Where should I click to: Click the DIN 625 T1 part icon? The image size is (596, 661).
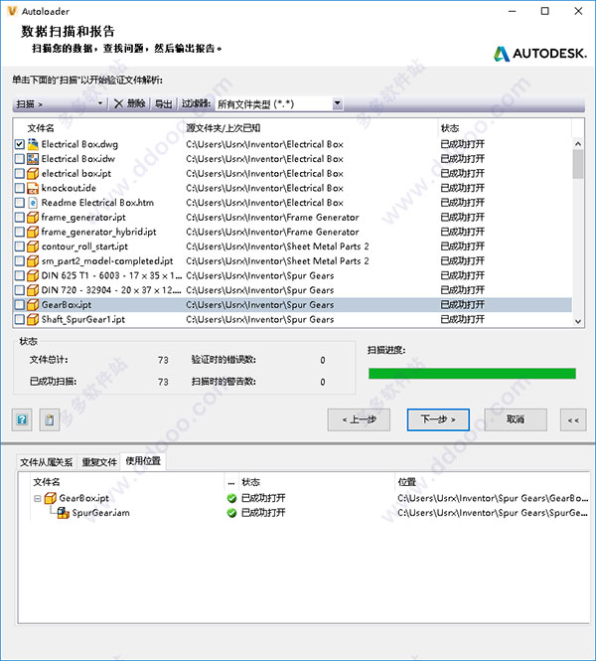pyautogui.click(x=33, y=275)
